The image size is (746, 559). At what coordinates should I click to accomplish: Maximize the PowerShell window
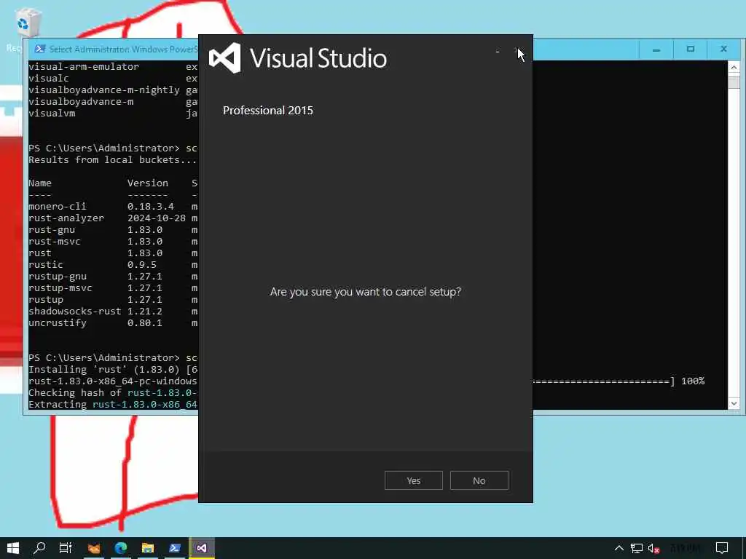tap(691, 49)
